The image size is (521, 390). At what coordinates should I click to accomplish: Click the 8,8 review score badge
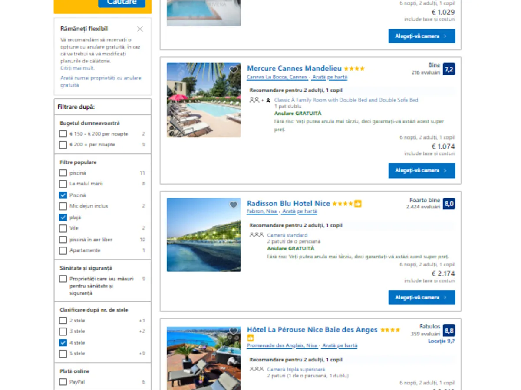tap(449, 331)
